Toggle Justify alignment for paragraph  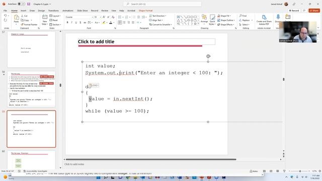point(133,22)
